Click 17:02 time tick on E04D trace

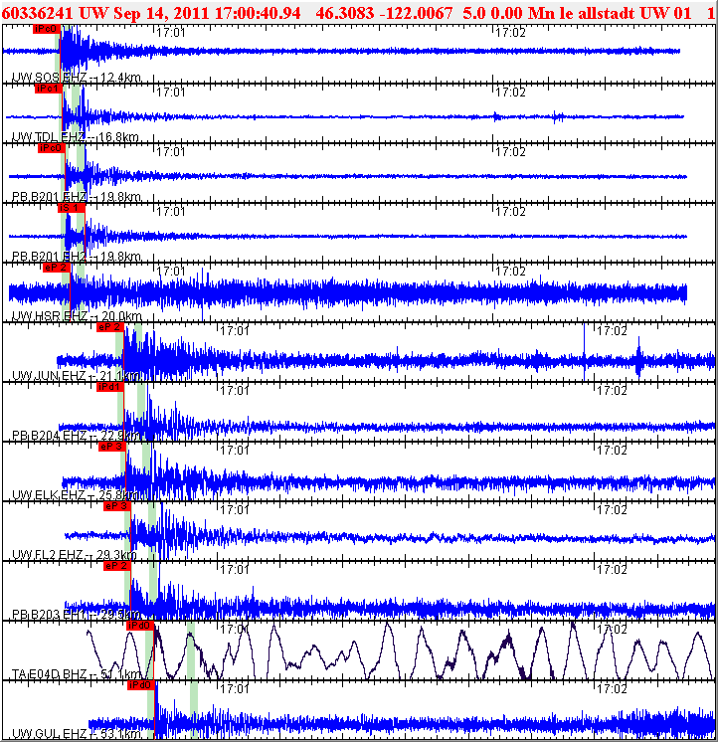coord(612,629)
